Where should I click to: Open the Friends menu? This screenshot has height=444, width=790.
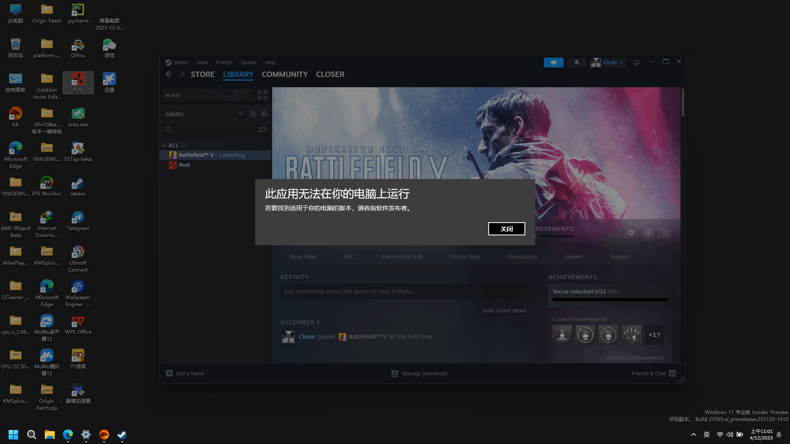(224, 63)
